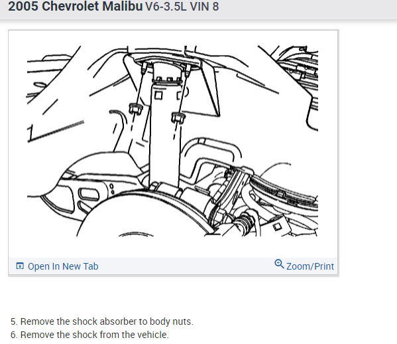Open Zoom/Print view of the diagram

pyautogui.click(x=304, y=266)
